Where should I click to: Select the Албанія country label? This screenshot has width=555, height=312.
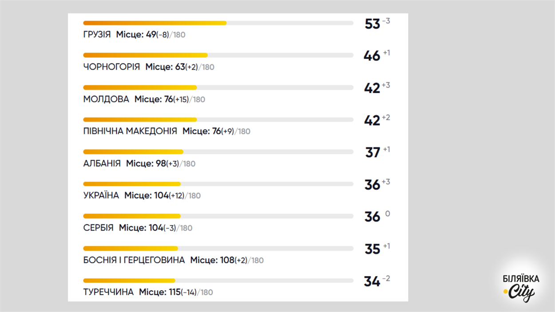(x=102, y=163)
